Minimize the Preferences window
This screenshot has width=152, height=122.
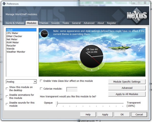pos(134,3)
